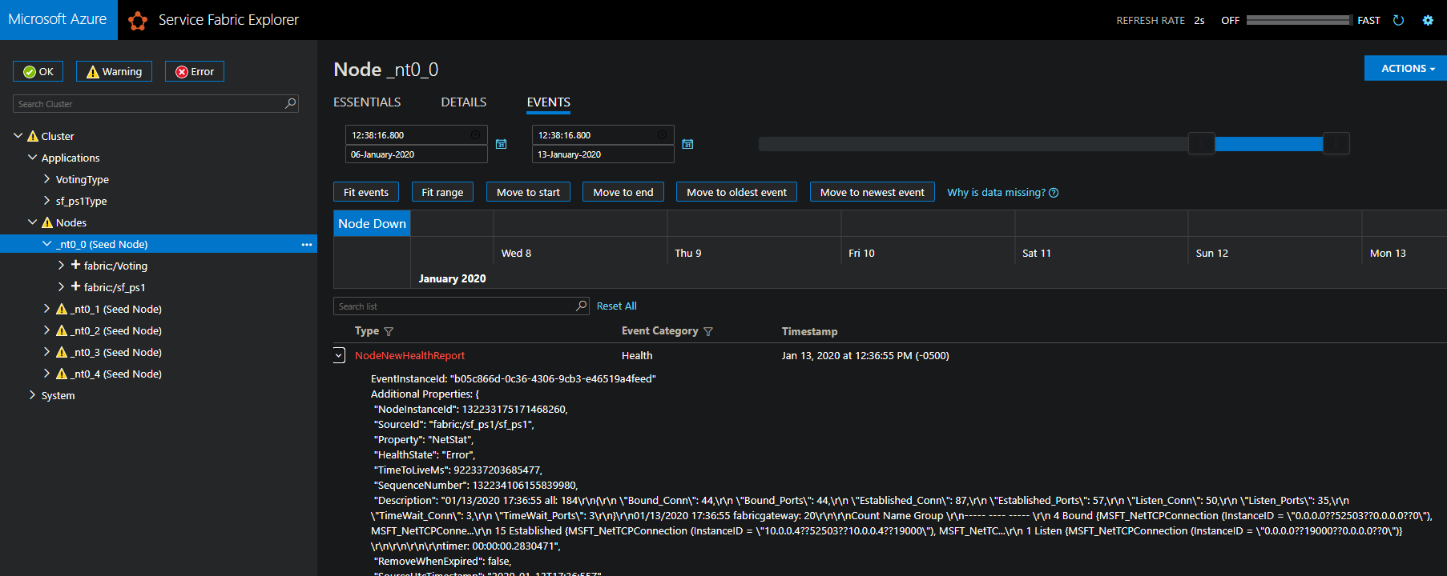Open end date calendar picker icon
This screenshot has height=576, width=1447.
click(x=687, y=144)
